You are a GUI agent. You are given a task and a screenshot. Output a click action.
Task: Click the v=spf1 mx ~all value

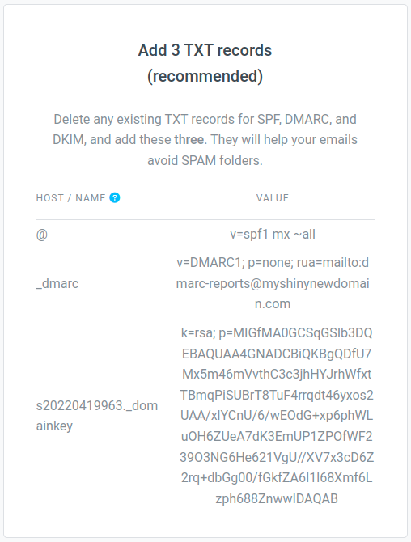click(273, 235)
